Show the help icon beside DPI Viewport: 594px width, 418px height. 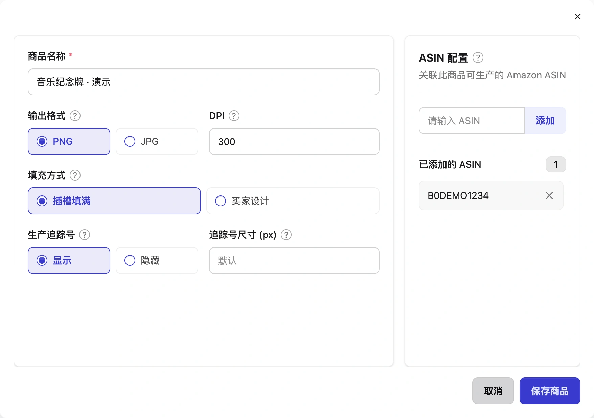[x=234, y=116]
